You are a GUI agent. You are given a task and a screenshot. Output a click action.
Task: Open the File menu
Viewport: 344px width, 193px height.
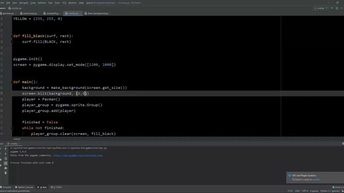tap(2, 3)
